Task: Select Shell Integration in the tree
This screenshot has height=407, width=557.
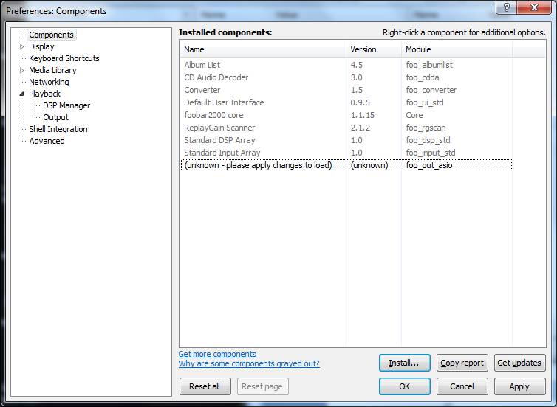Action: [58, 129]
